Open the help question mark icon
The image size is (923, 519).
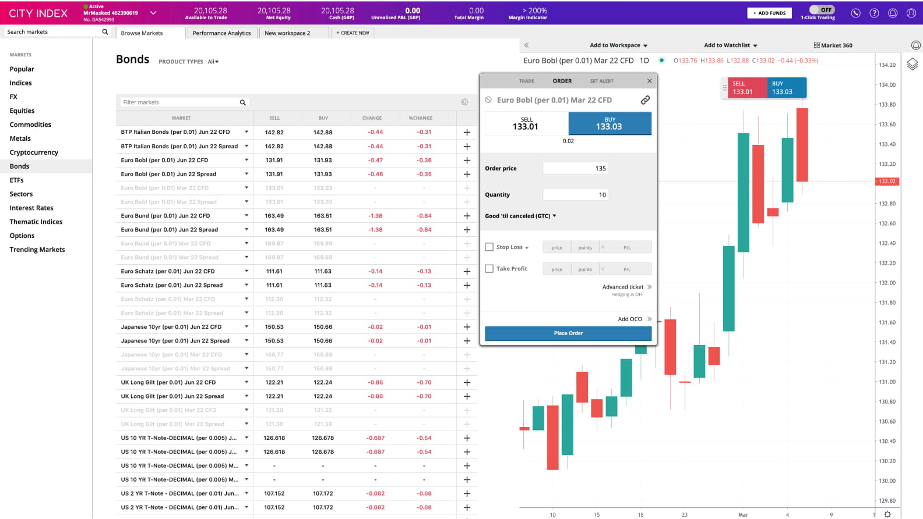874,13
